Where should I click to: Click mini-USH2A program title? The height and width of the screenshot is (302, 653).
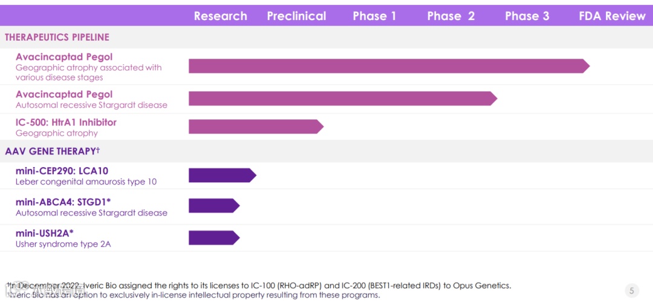pyautogui.click(x=44, y=233)
